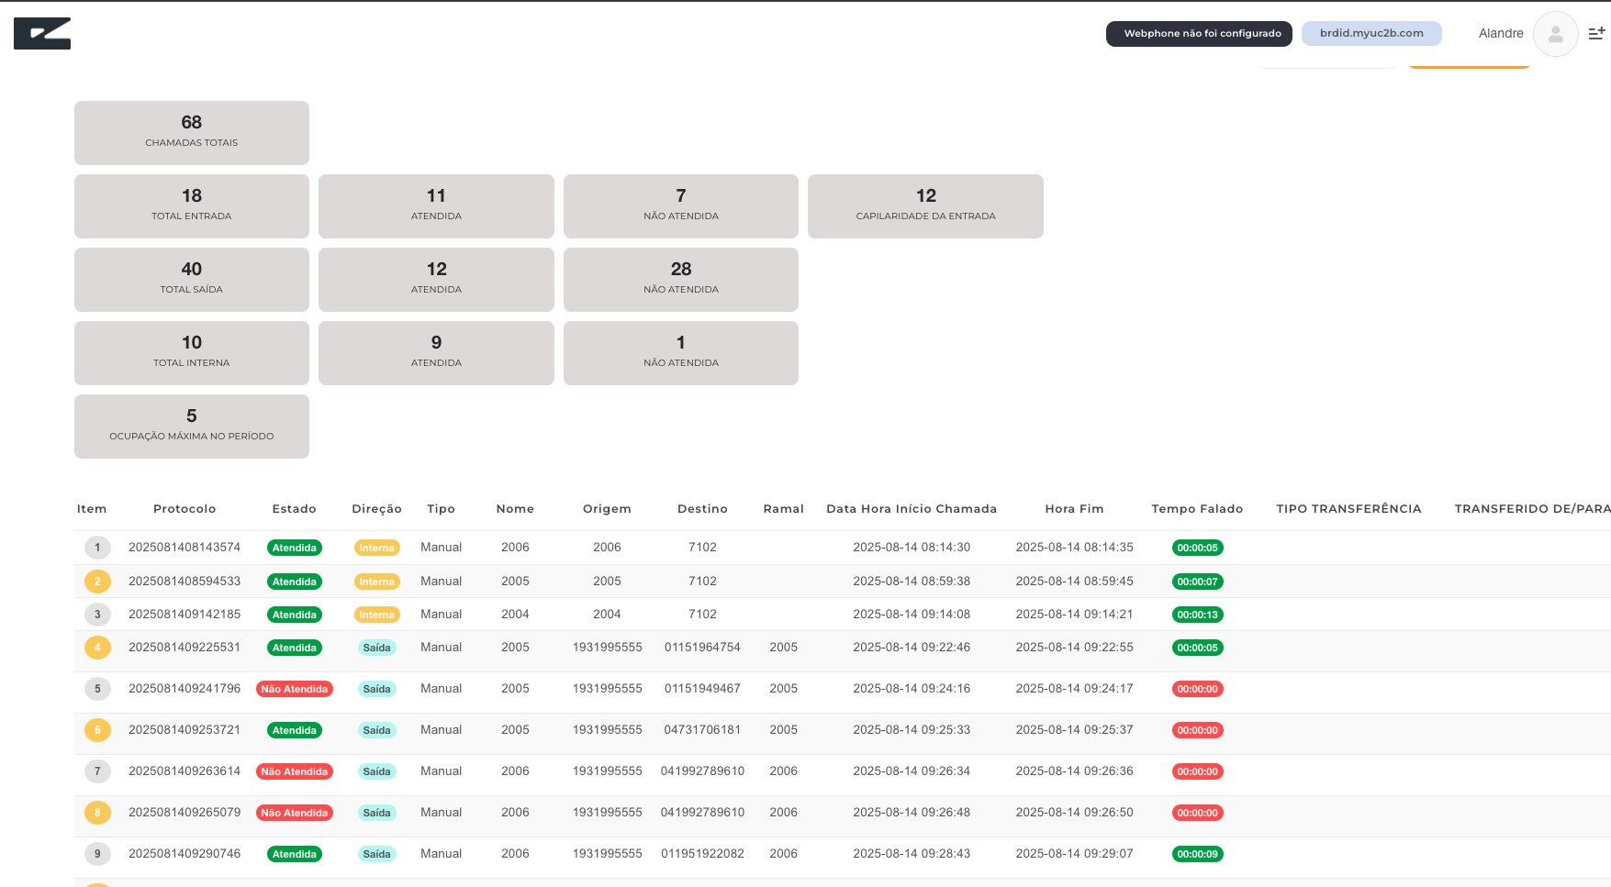Screen dimensions: 1611x887
Task: Click the brdid.myuc2b.com domain badge
Action: coord(1371,34)
